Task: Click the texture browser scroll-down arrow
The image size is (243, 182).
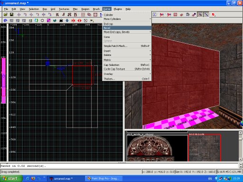Action: click(240, 159)
